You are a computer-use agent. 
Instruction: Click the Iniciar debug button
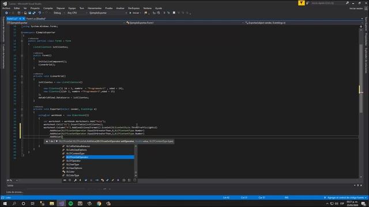point(134,13)
